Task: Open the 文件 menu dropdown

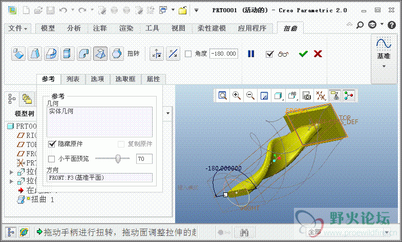Action: coord(18,28)
